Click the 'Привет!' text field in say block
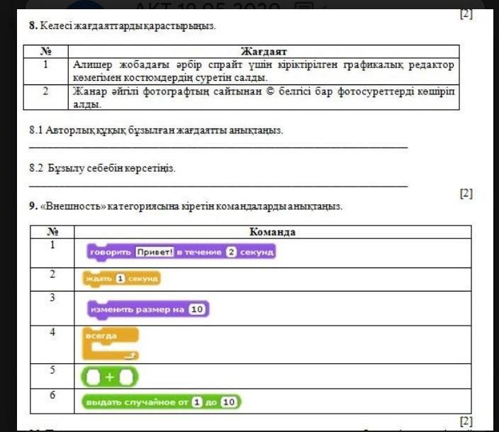Viewport: 499px width, 432px height. point(155,253)
